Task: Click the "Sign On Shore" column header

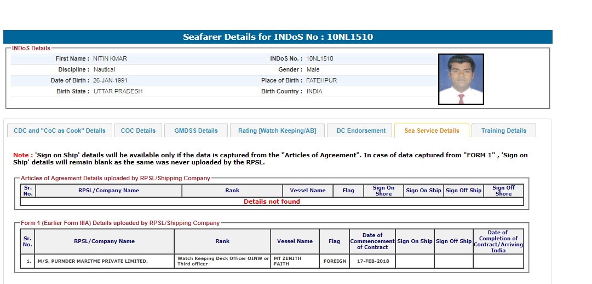Action: click(383, 191)
